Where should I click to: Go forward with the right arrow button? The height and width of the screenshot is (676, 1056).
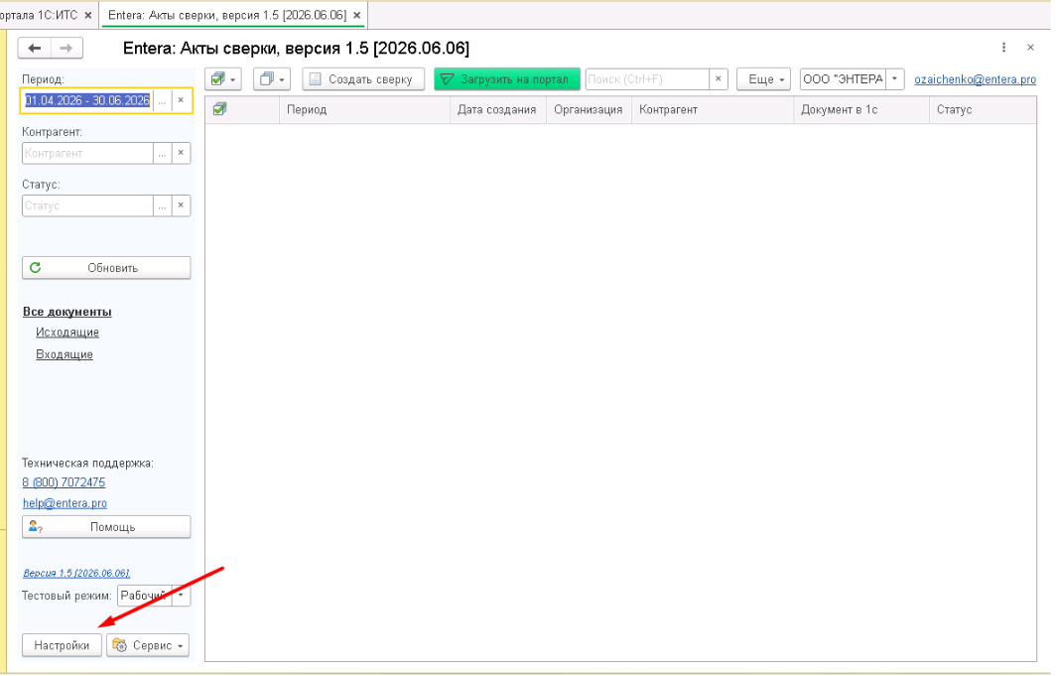(66, 48)
